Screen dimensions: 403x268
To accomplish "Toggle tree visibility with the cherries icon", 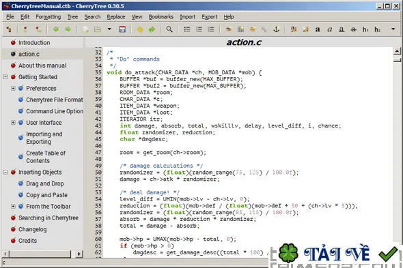I will [x=9, y=29].
